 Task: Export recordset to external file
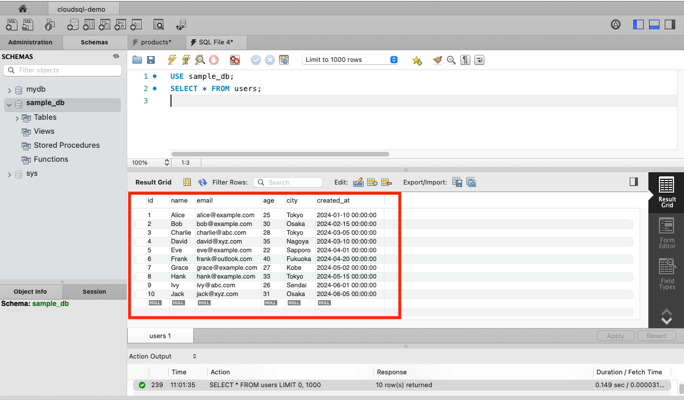(457, 182)
